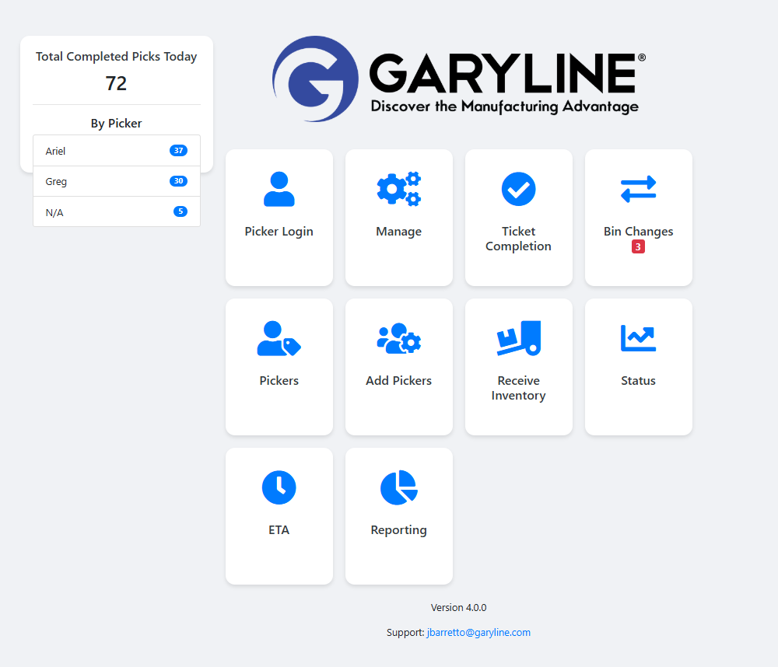Image resolution: width=778 pixels, height=667 pixels.
Task: Click the Pickers user-tag icon
Action: (x=279, y=338)
